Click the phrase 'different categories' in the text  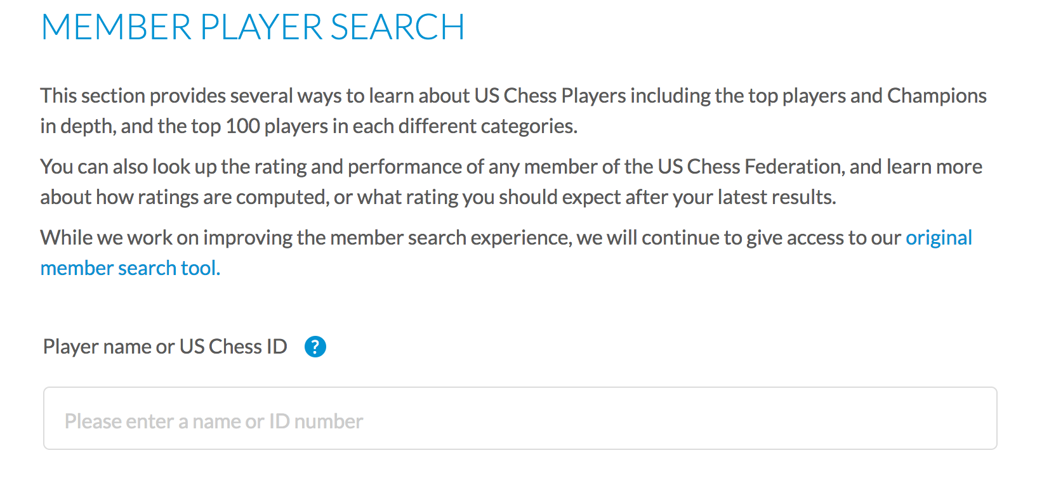[x=487, y=126]
